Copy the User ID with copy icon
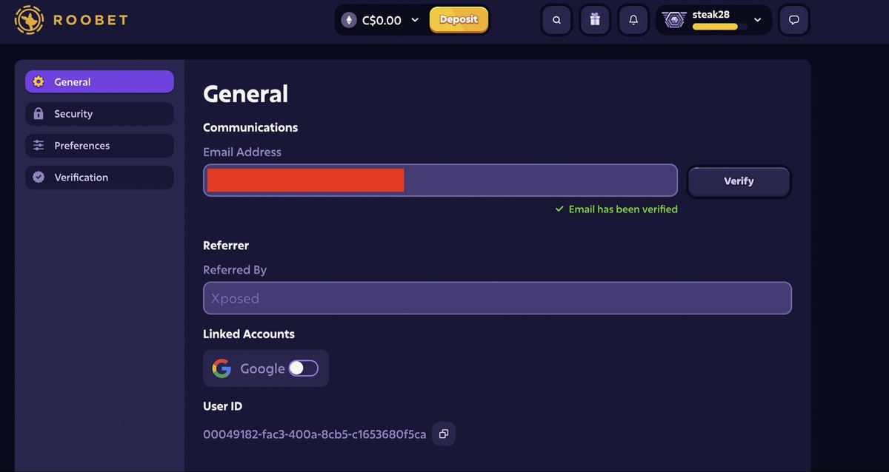 coord(444,434)
